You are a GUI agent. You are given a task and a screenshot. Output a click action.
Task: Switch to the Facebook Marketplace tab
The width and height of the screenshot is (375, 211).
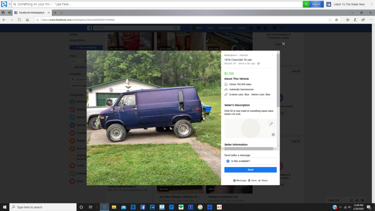tap(32, 13)
